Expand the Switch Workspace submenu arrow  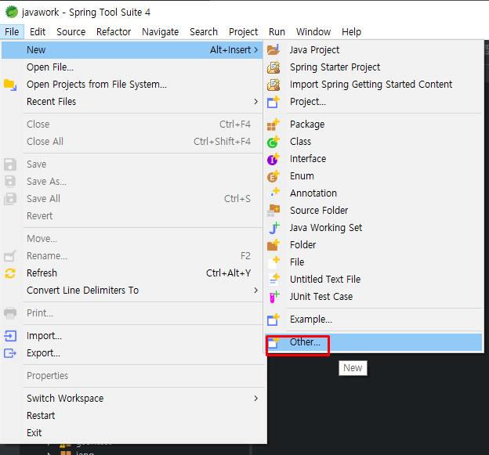(256, 399)
